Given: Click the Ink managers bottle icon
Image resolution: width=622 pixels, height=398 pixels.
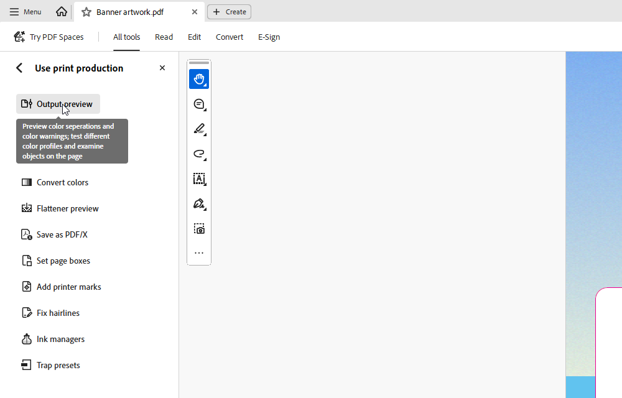Looking at the screenshot, I should pyautogui.click(x=27, y=339).
